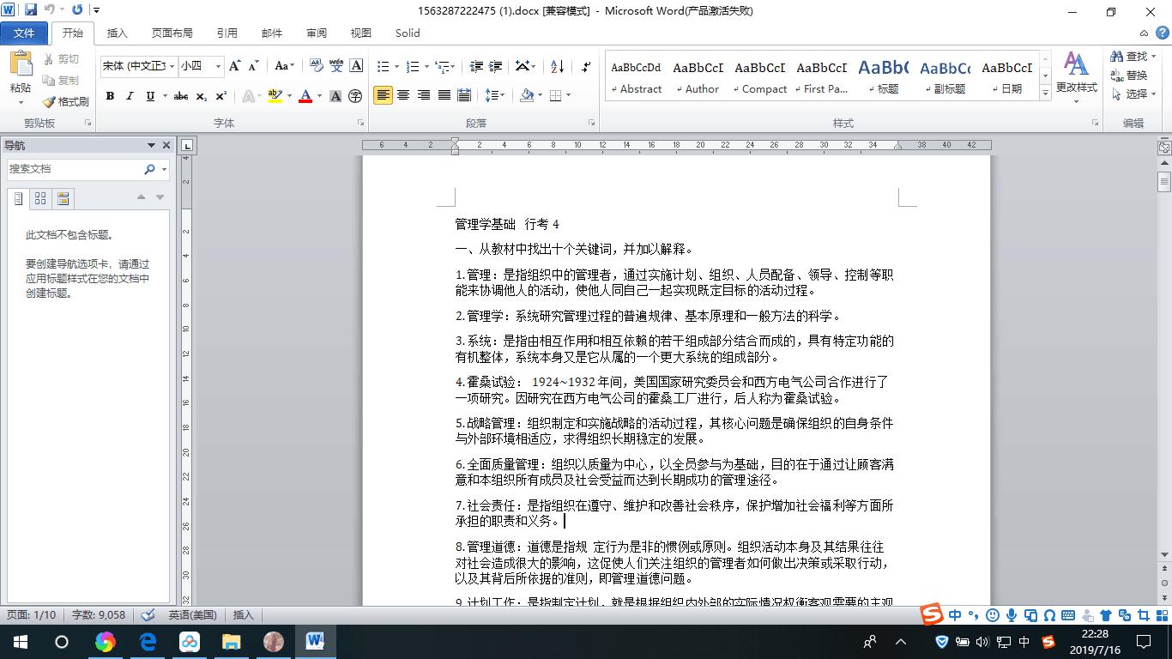
Task: Toggle bold formatting on
Action: [x=110, y=96]
